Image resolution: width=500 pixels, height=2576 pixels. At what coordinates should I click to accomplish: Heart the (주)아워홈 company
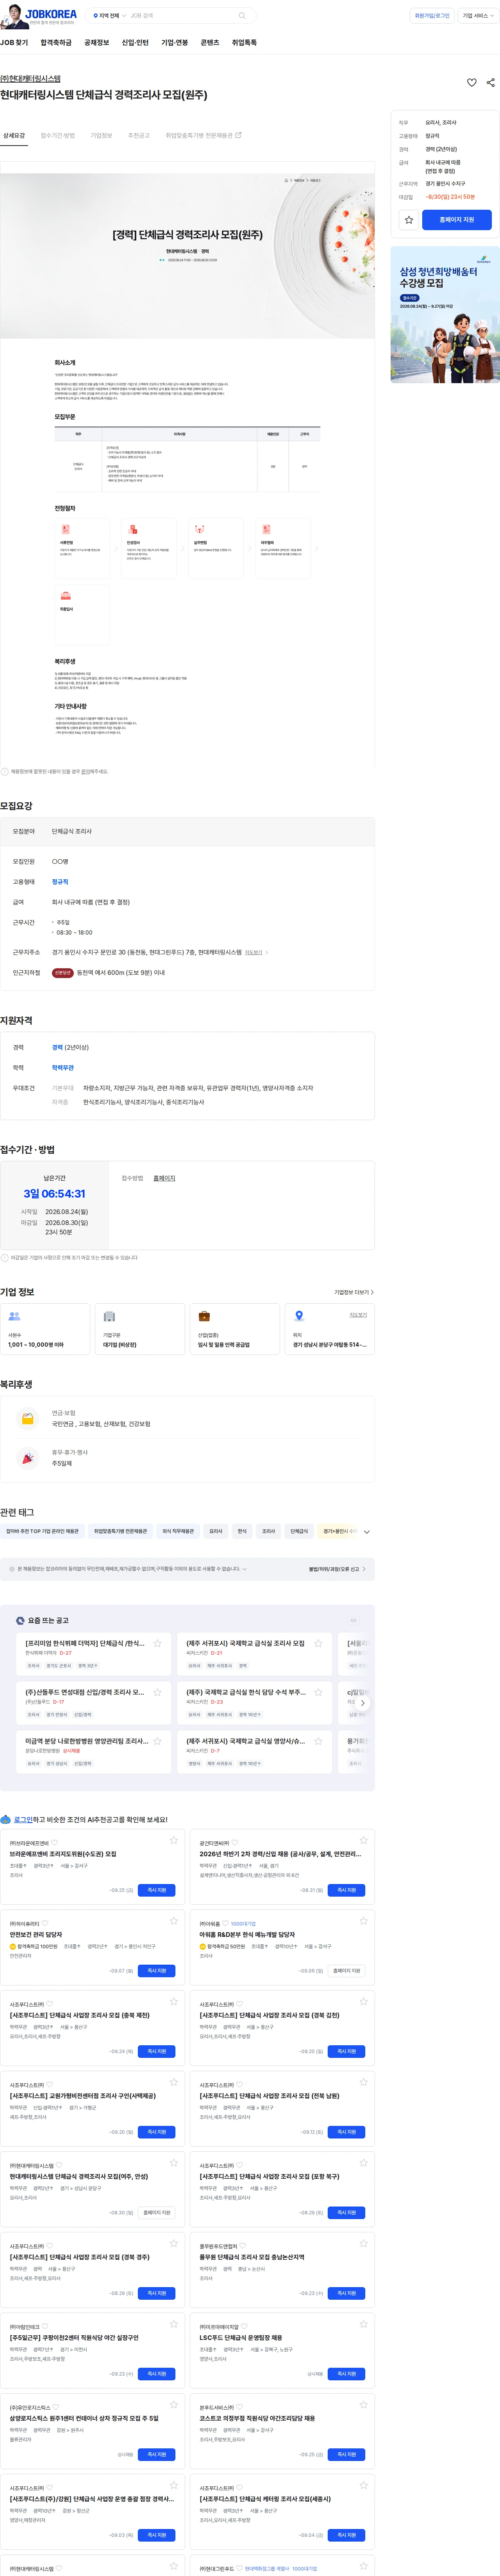pyautogui.click(x=225, y=1924)
